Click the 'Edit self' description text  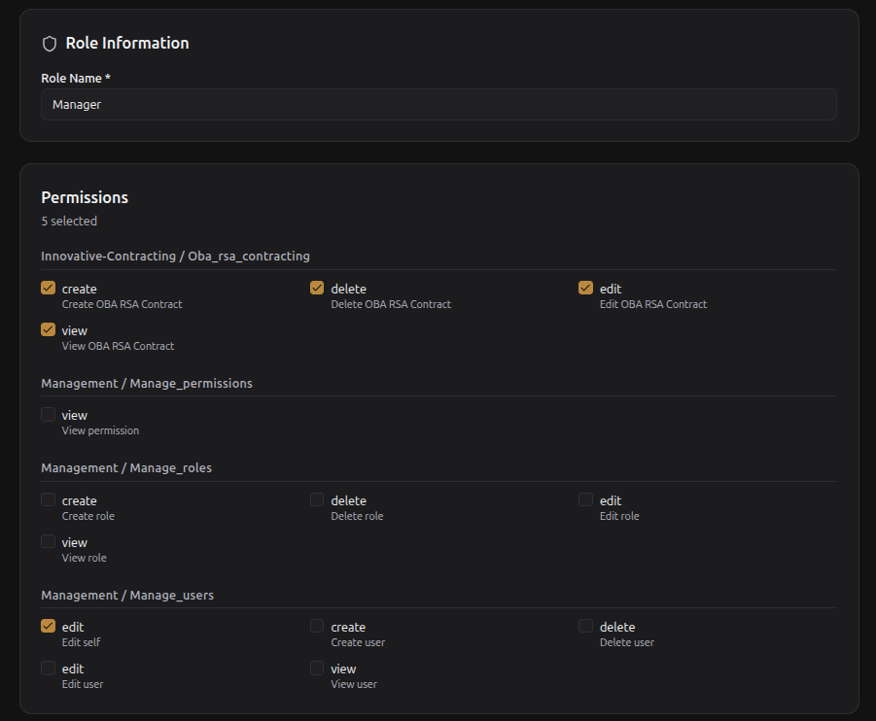(81, 642)
